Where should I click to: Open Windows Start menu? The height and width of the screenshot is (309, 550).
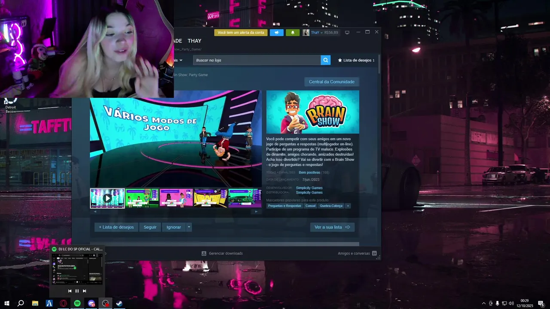(x=7, y=303)
